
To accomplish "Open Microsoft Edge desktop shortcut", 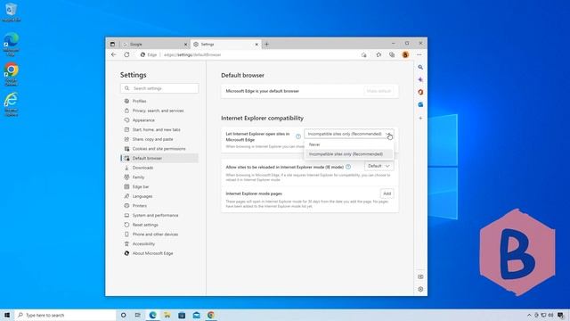I will [x=11, y=44].
